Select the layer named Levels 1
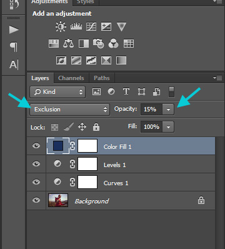The height and width of the screenshot is (249, 225). coord(121,164)
